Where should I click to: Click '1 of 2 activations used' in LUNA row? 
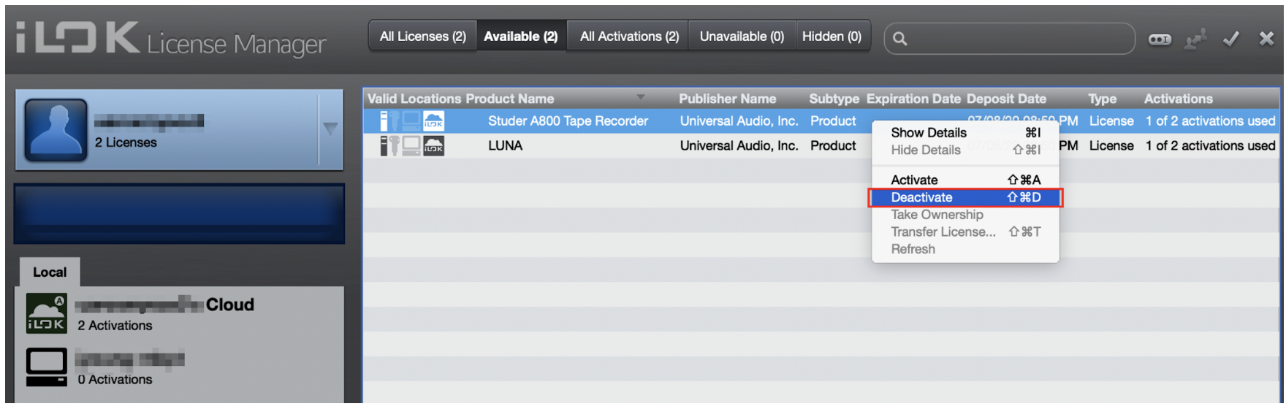[1210, 146]
